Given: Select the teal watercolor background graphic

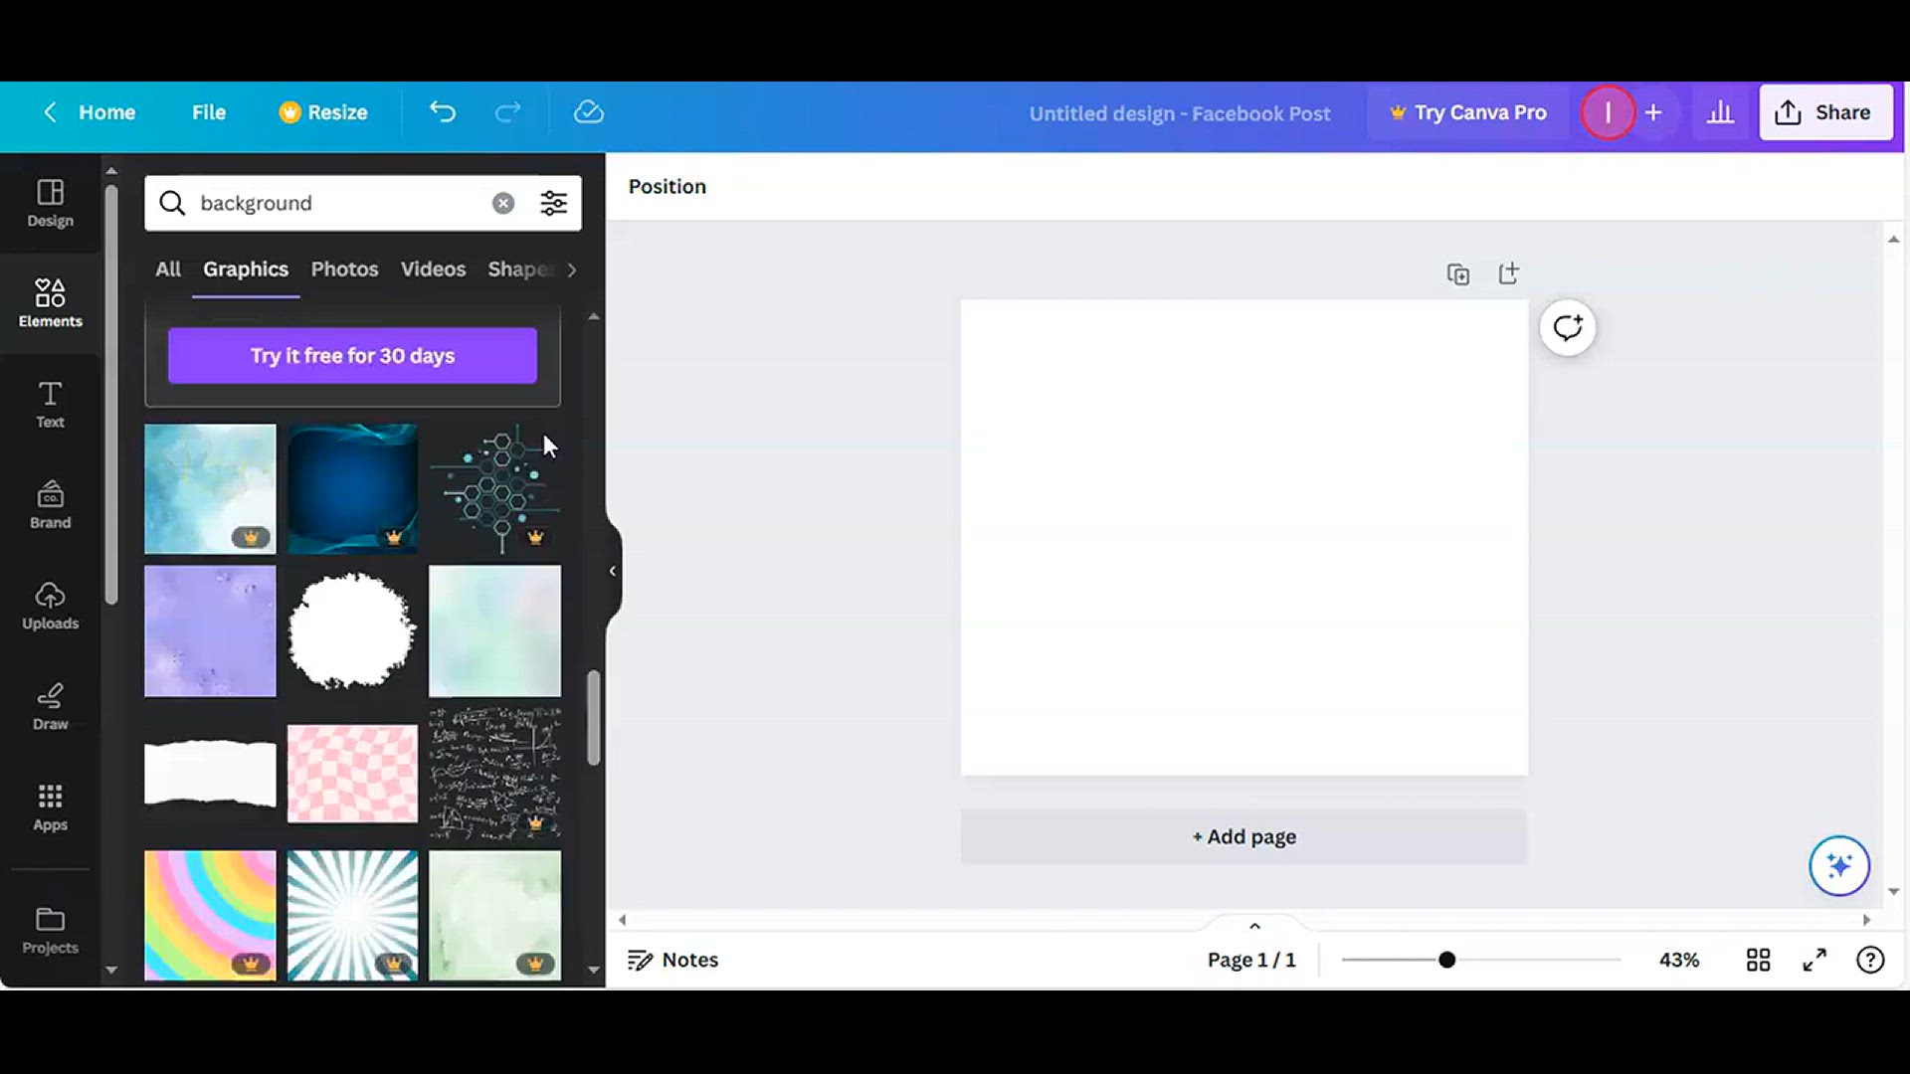Looking at the screenshot, I should [x=210, y=488].
